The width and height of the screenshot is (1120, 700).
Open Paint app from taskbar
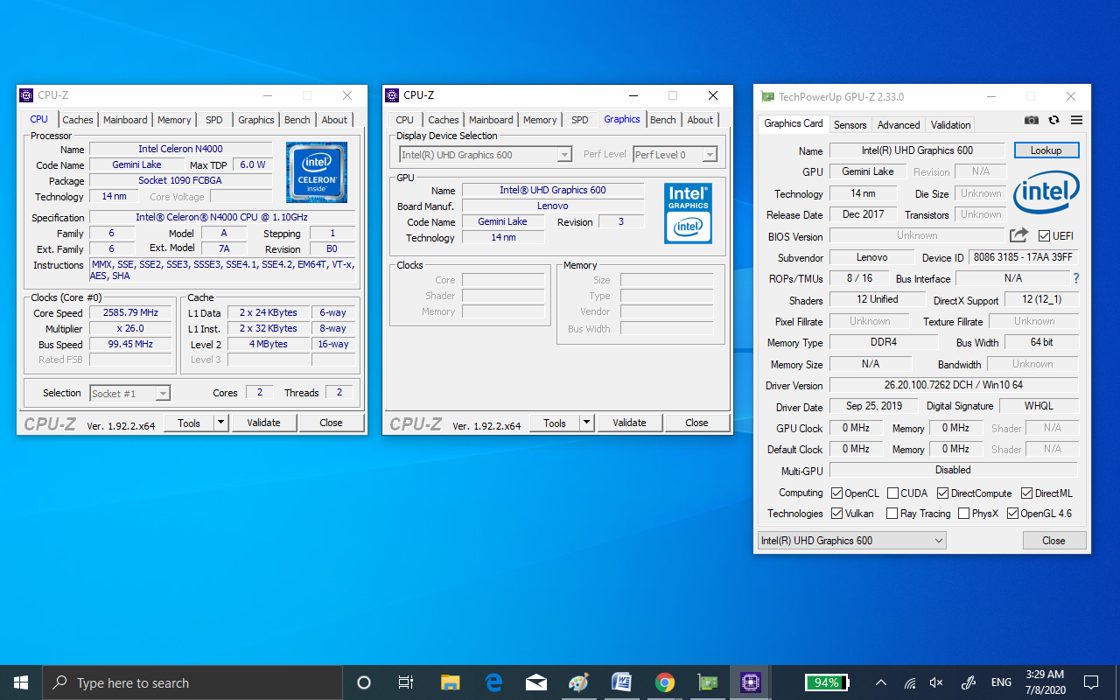click(x=579, y=682)
